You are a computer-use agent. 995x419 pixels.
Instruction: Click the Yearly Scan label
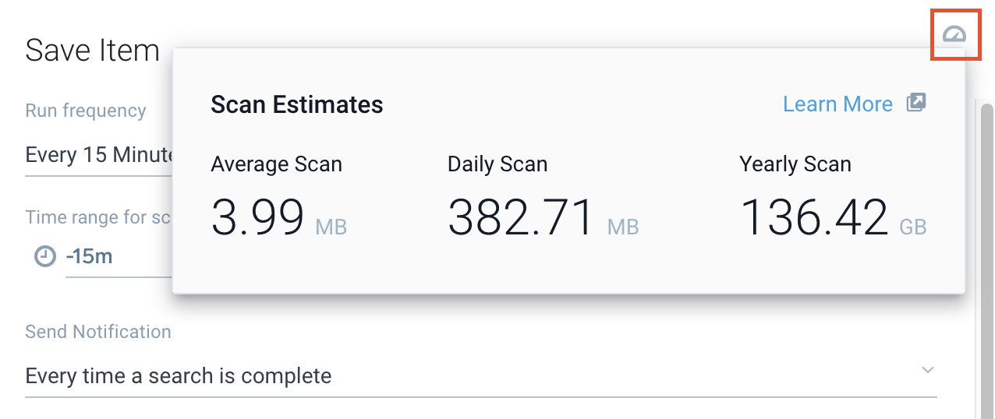tap(795, 164)
